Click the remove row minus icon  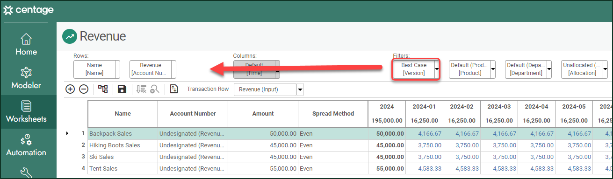84,89
